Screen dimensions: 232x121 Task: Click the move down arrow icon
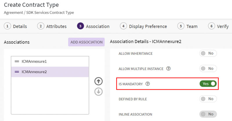click(x=99, y=92)
